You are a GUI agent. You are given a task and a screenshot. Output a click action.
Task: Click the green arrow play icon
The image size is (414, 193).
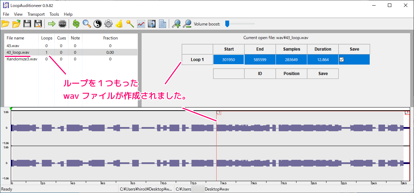click(52, 24)
